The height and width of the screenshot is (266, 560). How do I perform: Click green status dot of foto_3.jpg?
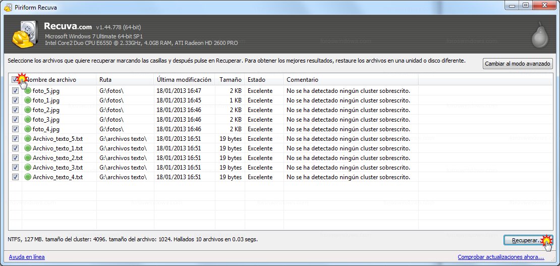pos(28,120)
